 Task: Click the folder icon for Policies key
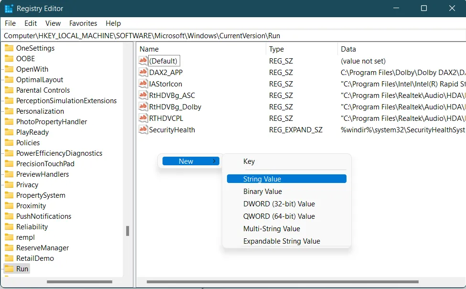click(9, 143)
